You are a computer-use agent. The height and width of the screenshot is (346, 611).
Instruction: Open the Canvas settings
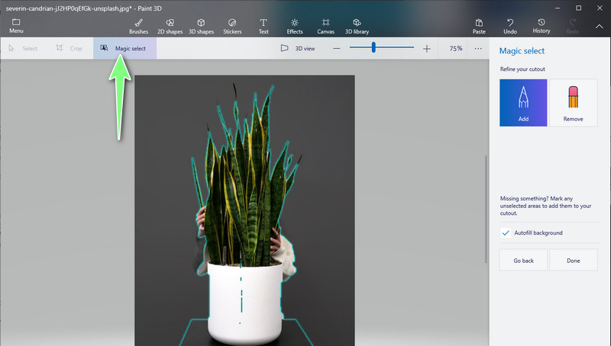click(x=325, y=26)
